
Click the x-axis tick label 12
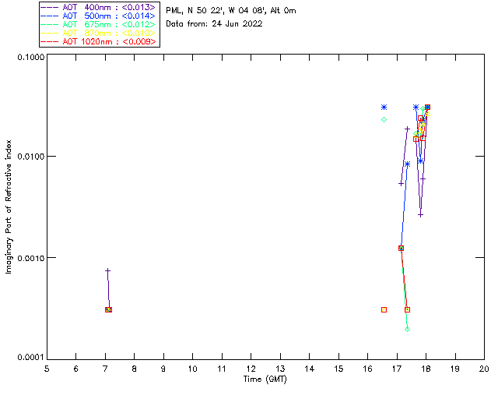(x=251, y=369)
